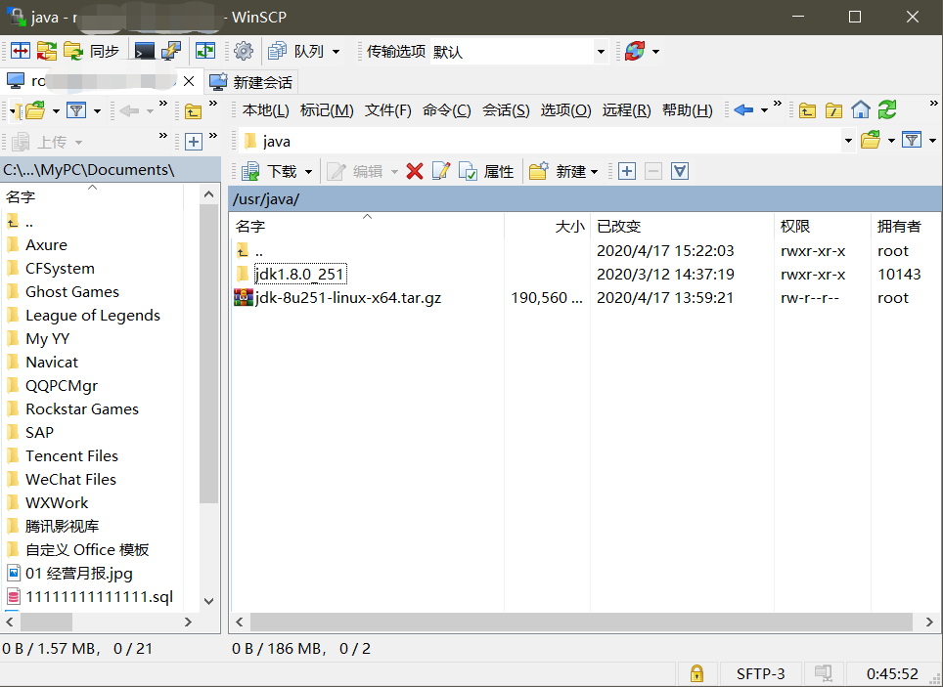Select the Navicat local folder

(52, 362)
